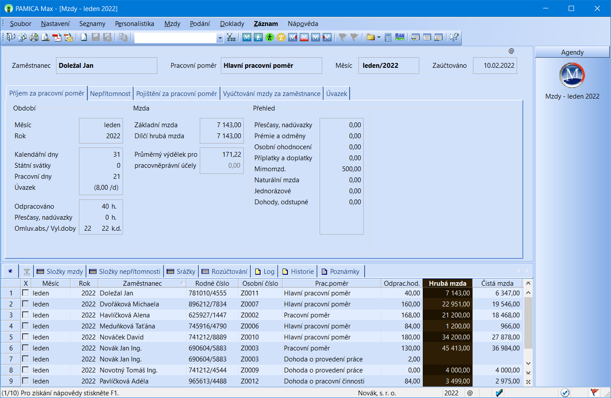The height and width of the screenshot is (398, 611).
Task: Click table-with-up-arrow panel layout icon
Action: click(x=438, y=37)
